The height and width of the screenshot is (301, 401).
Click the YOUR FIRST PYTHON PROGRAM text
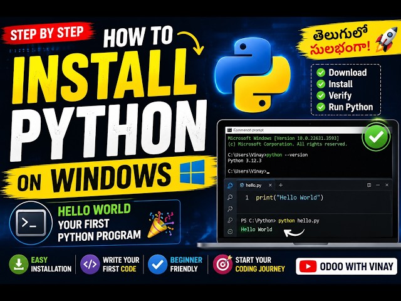[x=99, y=230]
